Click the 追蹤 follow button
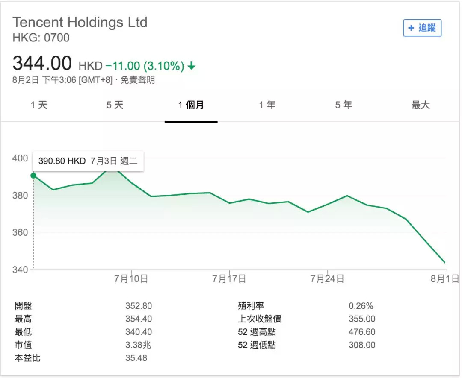The width and height of the screenshot is (462, 378). (422, 28)
